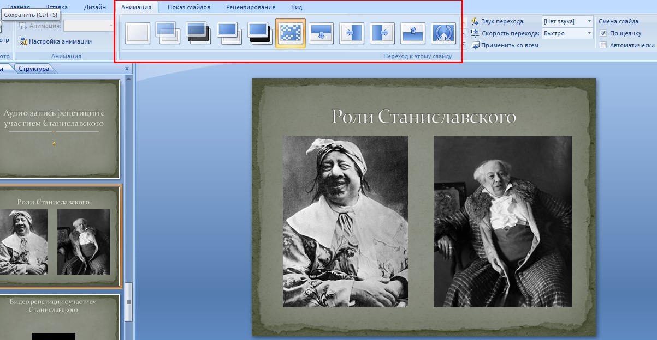
Task: Open 'Настройка анимации' custom animation
Action: click(x=56, y=41)
